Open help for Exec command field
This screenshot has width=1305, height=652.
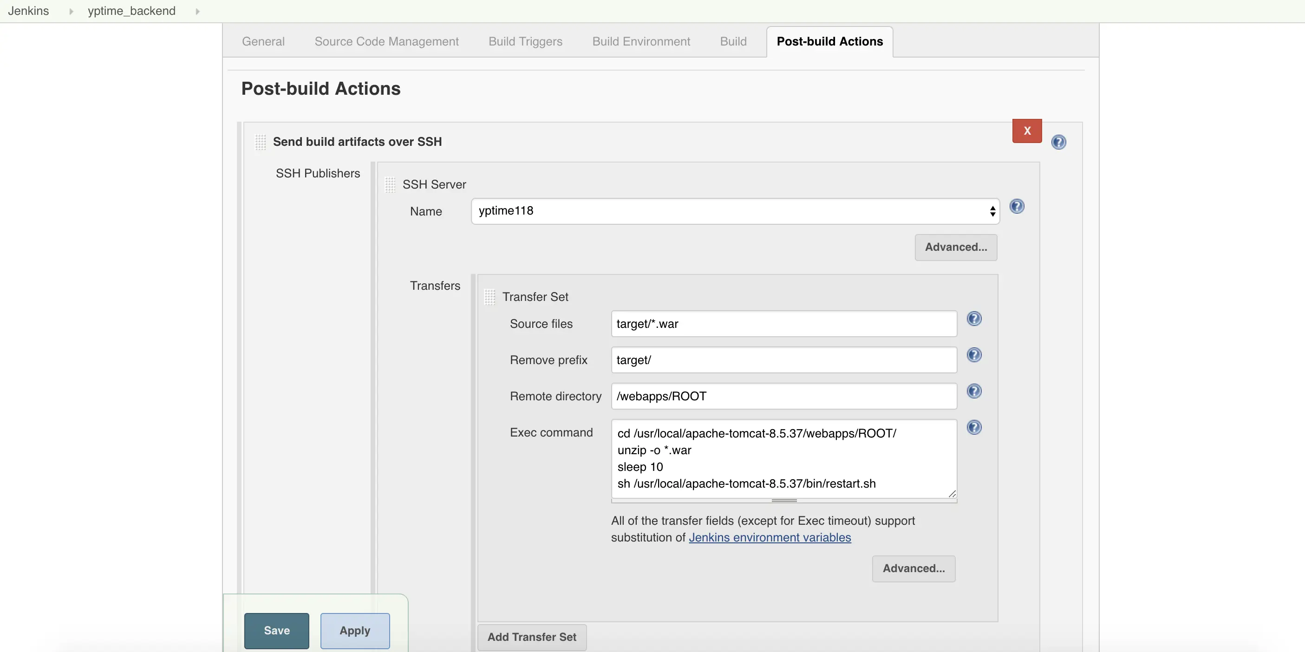click(x=974, y=427)
